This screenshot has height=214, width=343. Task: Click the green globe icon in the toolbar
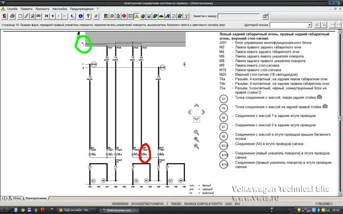tap(143, 16)
